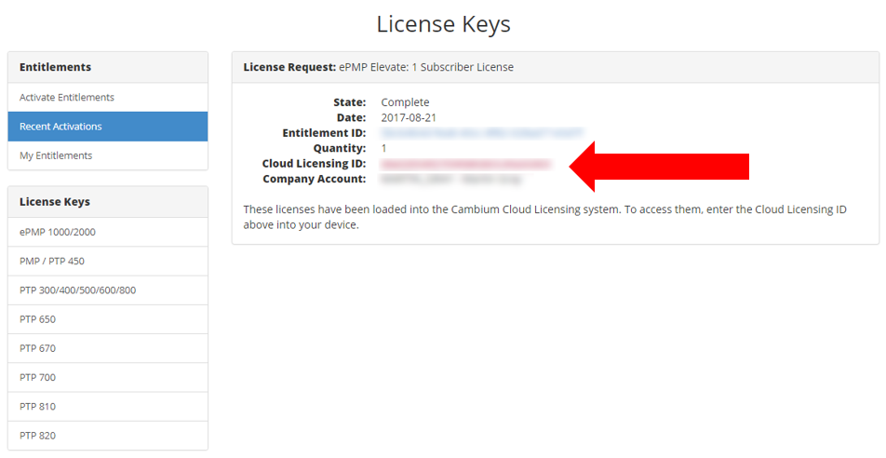Open PTP 700 license keys
This screenshot has height=458, width=886.
(38, 377)
